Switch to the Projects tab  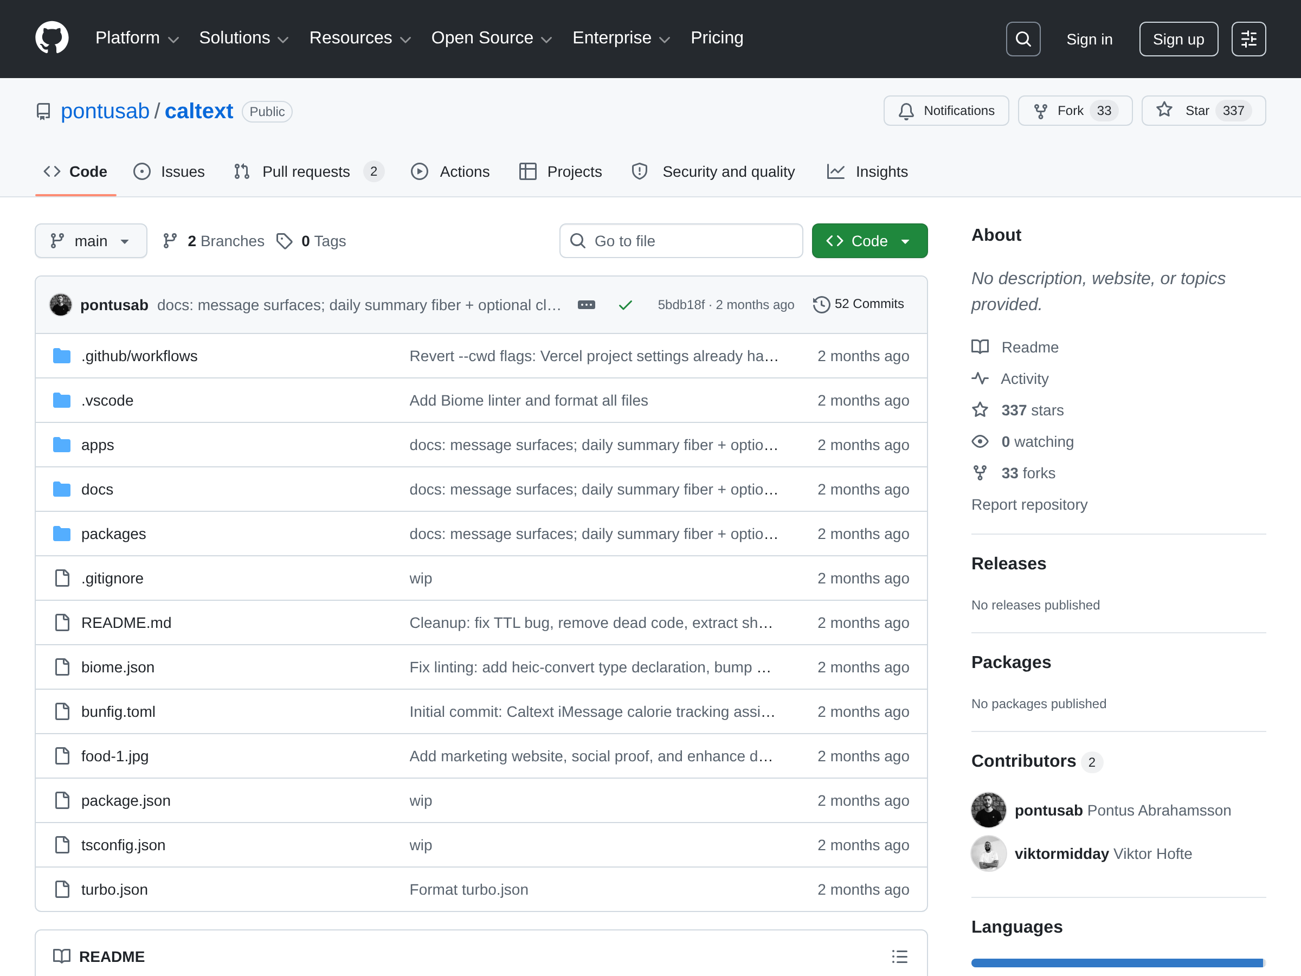tap(561, 172)
